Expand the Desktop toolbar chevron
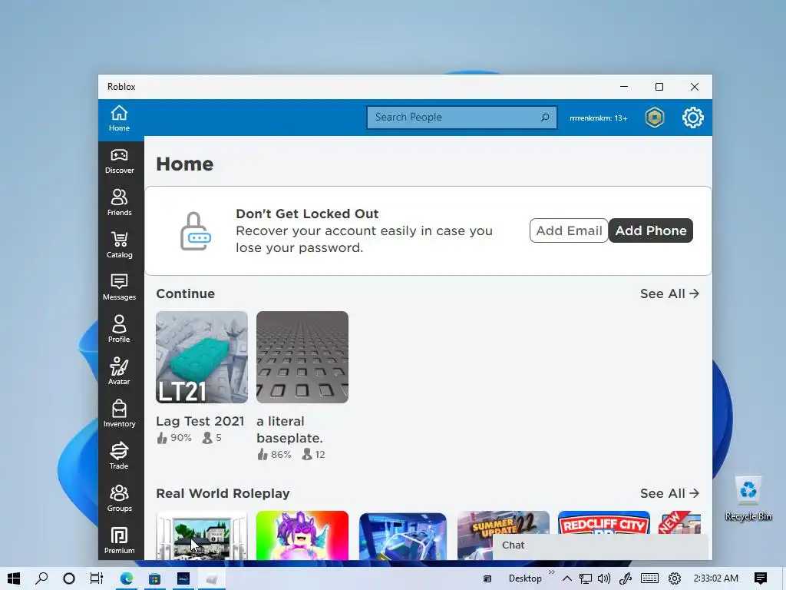Viewport: 786px width, 590px height. 552,572
